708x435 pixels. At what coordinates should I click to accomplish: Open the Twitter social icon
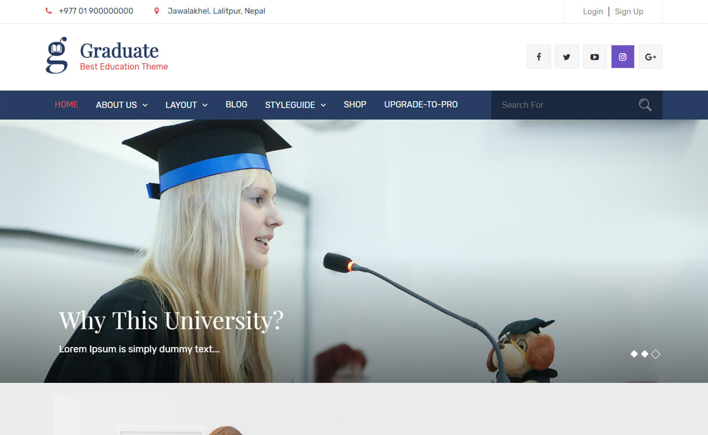pyautogui.click(x=566, y=57)
